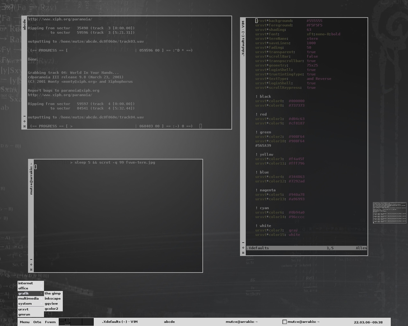Click the Menu button on taskbar

click(25, 322)
